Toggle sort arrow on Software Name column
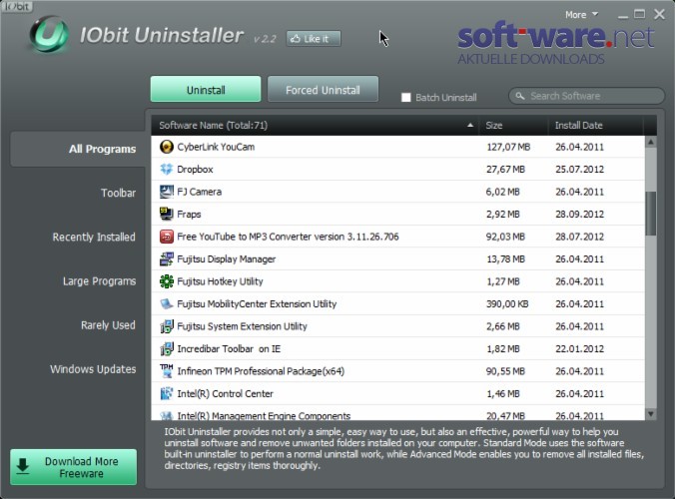The height and width of the screenshot is (499, 675). coord(470,125)
